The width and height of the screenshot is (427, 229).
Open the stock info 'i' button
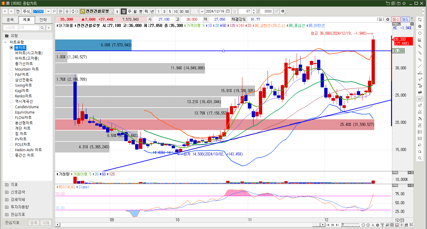click(117, 11)
